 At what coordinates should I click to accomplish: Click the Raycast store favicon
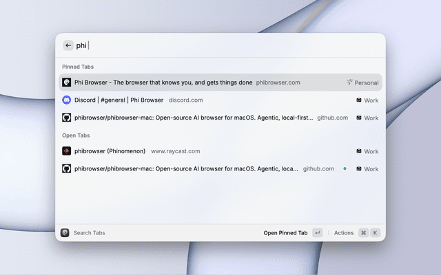[x=66, y=151]
